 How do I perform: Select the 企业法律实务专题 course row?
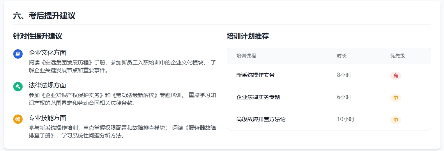(x=329, y=97)
